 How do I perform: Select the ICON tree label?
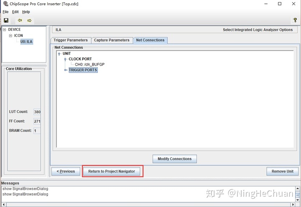[x=18, y=35]
